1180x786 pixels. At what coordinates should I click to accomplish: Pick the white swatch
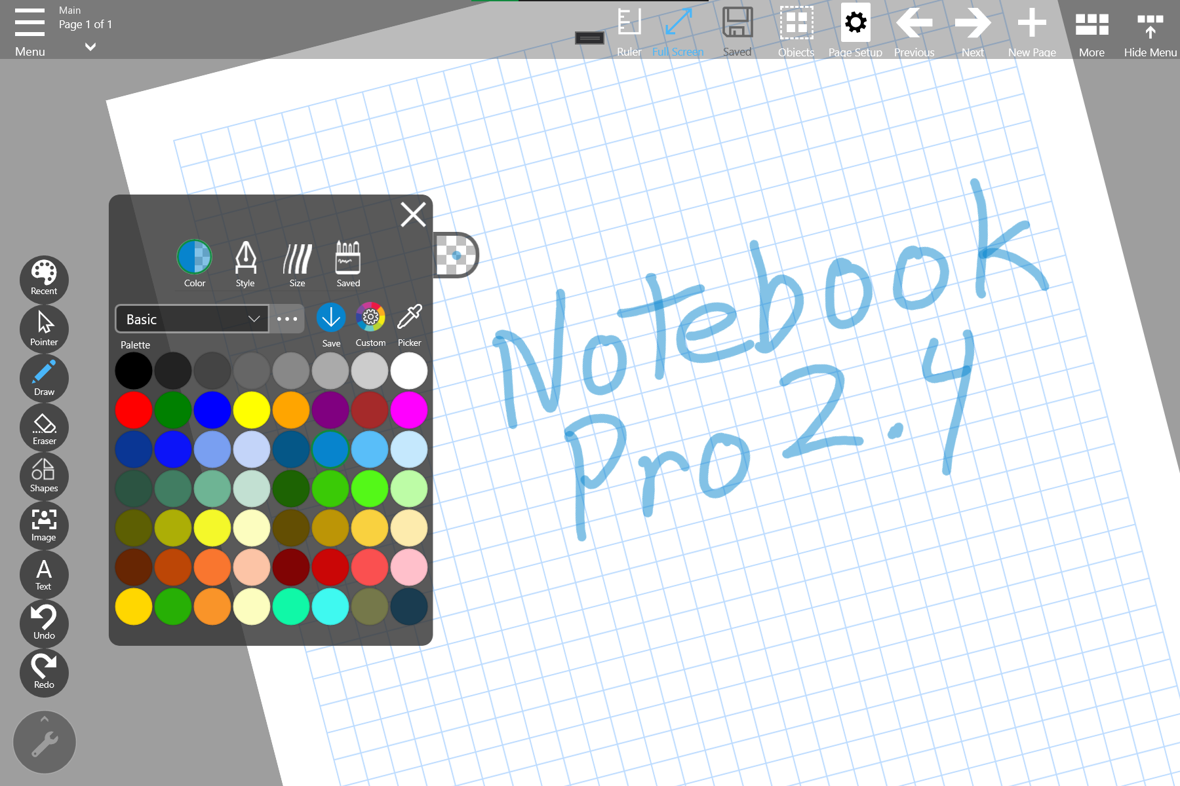409,371
